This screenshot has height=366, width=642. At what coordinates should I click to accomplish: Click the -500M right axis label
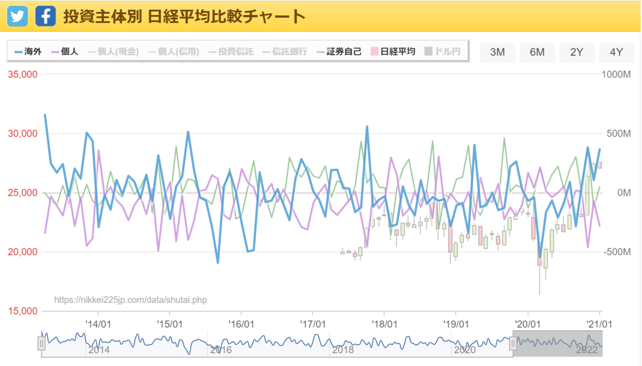617,252
